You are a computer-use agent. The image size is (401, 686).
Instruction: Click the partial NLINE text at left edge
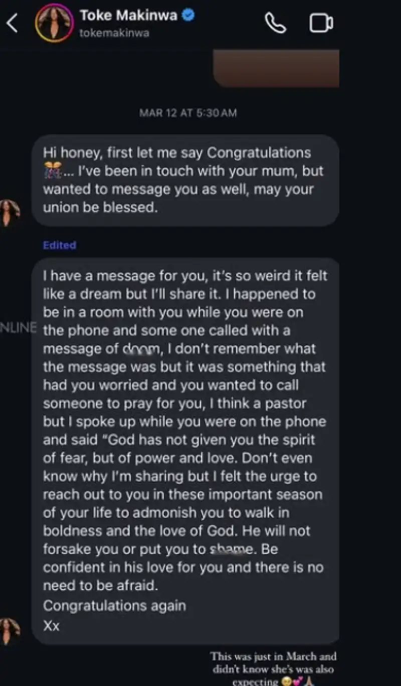tap(18, 328)
